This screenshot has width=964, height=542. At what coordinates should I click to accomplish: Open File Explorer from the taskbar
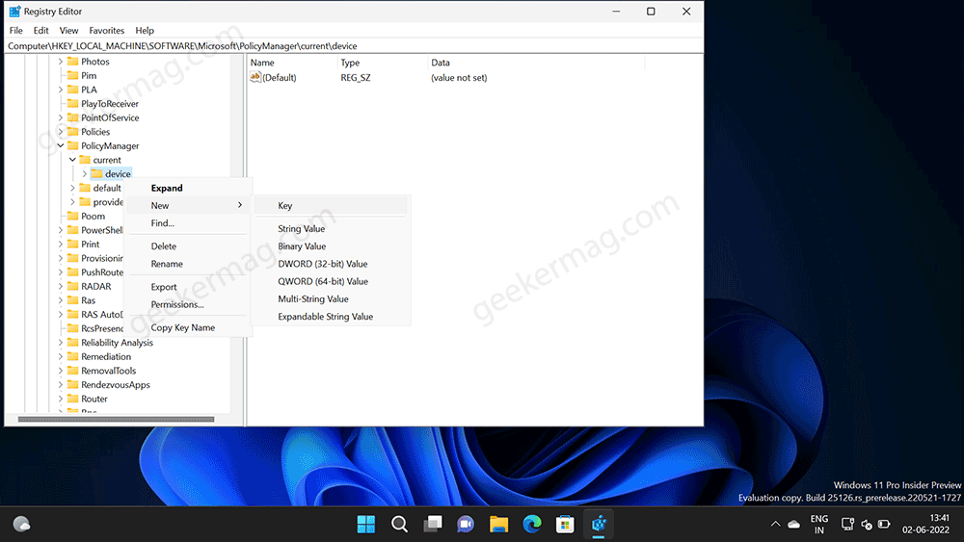tap(498, 525)
